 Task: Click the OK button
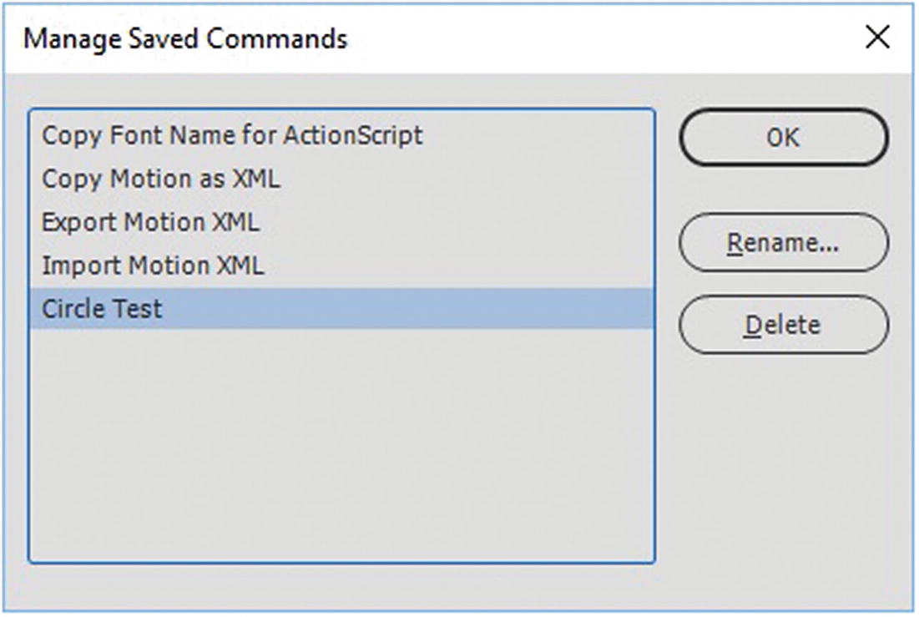coord(783,138)
